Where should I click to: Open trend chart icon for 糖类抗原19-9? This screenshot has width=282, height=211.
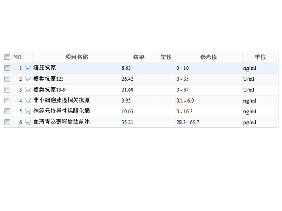tap(28, 90)
